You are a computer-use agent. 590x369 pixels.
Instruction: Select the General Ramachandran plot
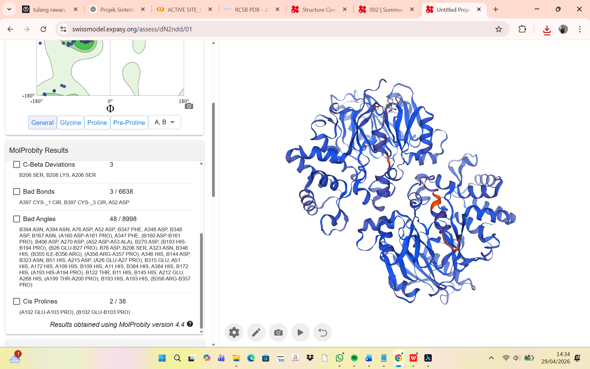[x=42, y=123]
